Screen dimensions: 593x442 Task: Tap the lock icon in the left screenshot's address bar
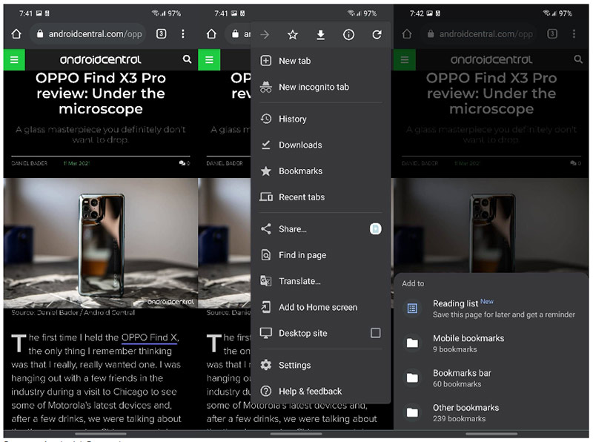(40, 34)
